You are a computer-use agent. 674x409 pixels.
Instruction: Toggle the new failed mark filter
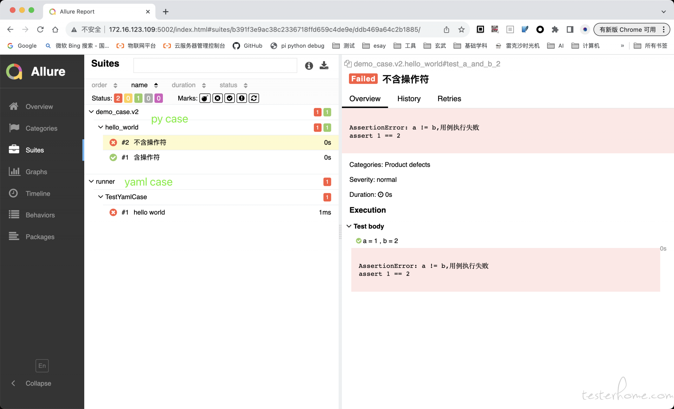[218, 98]
